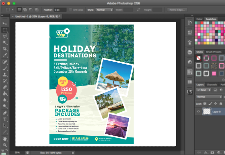Viewport: 225px width, 155px height.
Task: Open the Brush Presets tab
Action: (x=214, y=52)
